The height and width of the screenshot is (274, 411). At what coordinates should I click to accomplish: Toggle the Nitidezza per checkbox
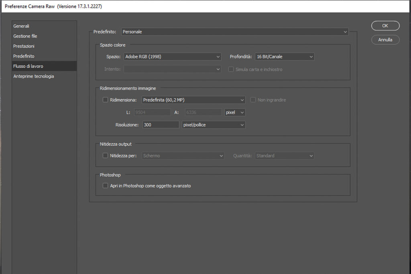106,156
